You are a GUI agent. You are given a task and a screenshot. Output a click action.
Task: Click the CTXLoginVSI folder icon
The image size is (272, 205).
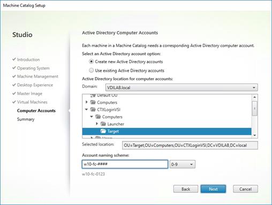pos(93,109)
